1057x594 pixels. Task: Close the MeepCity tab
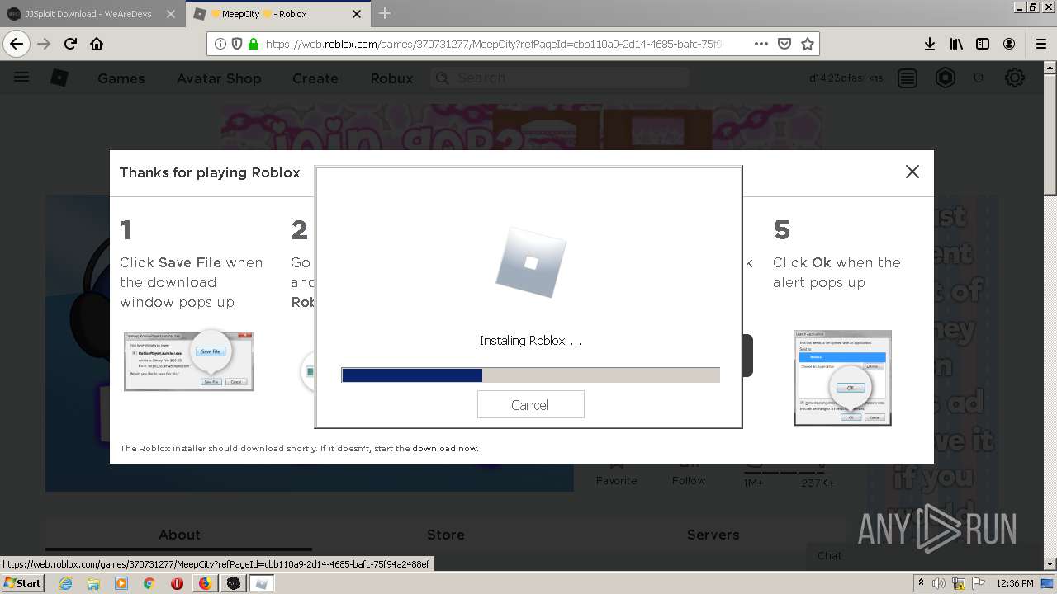pyautogui.click(x=357, y=14)
